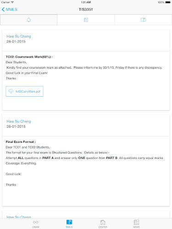Tap the battery indicator in status bar
Viewport: 172px width, 229px height.
click(x=168, y=2)
